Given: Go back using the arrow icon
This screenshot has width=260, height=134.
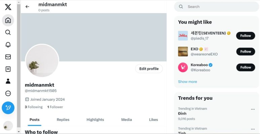Looking at the screenshot, I should [x=27, y=7].
